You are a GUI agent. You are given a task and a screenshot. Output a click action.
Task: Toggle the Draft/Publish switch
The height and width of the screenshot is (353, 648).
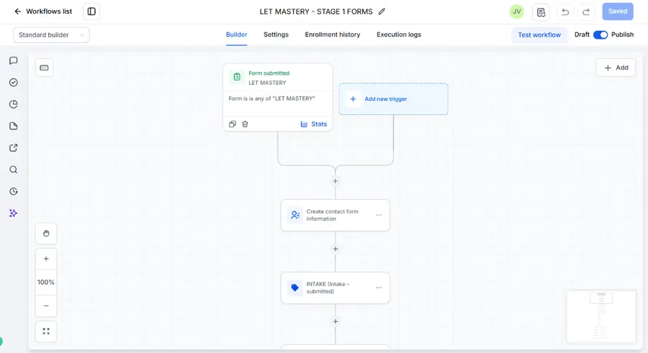(600, 35)
